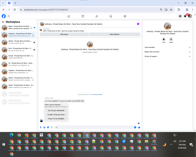The height and width of the screenshot is (157, 196).
Task: Click the facebook.com/messages address bar URL
Action: coord(46,10)
